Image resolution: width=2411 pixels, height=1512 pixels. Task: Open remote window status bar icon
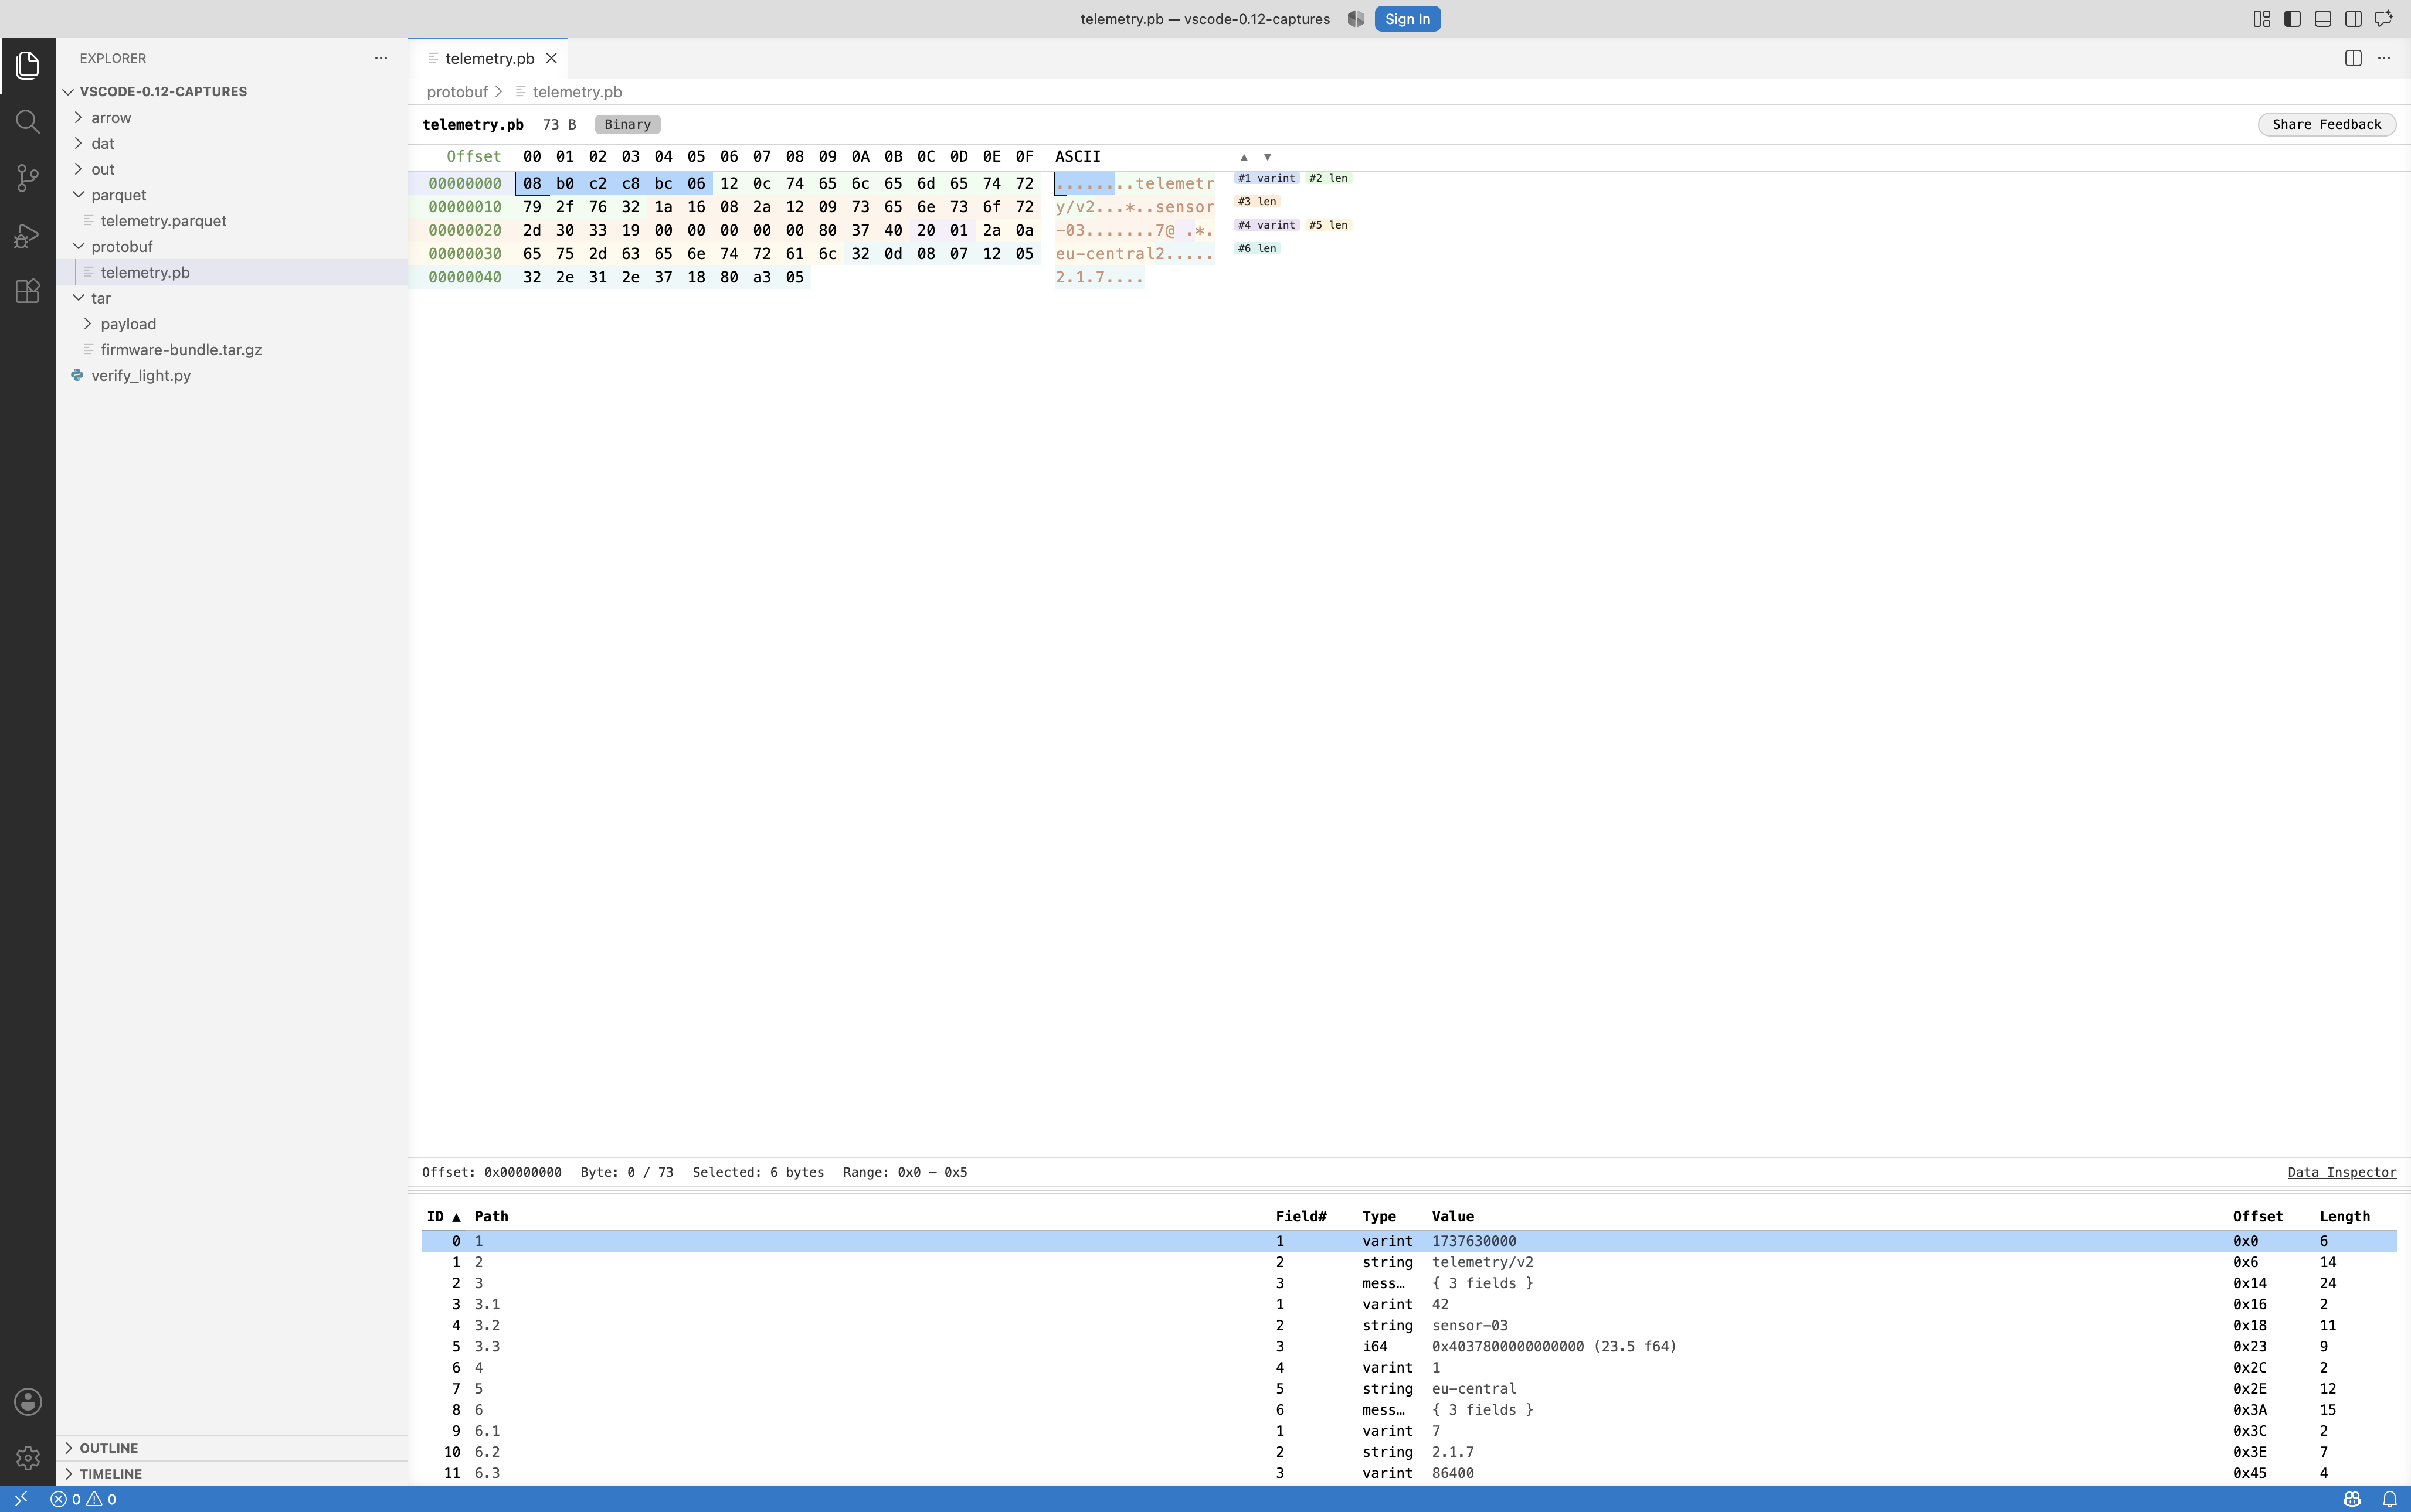20,1499
